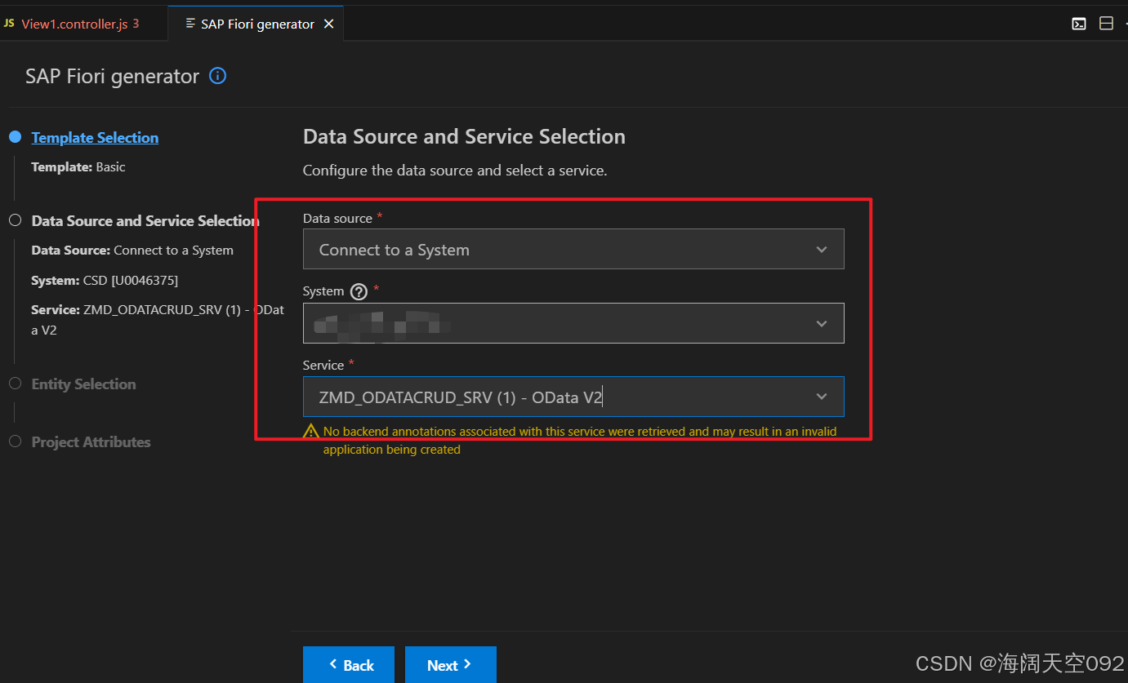Click the 'No backend annotations' warning message

click(x=580, y=440)
